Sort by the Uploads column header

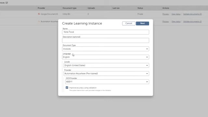pos(91,8)
